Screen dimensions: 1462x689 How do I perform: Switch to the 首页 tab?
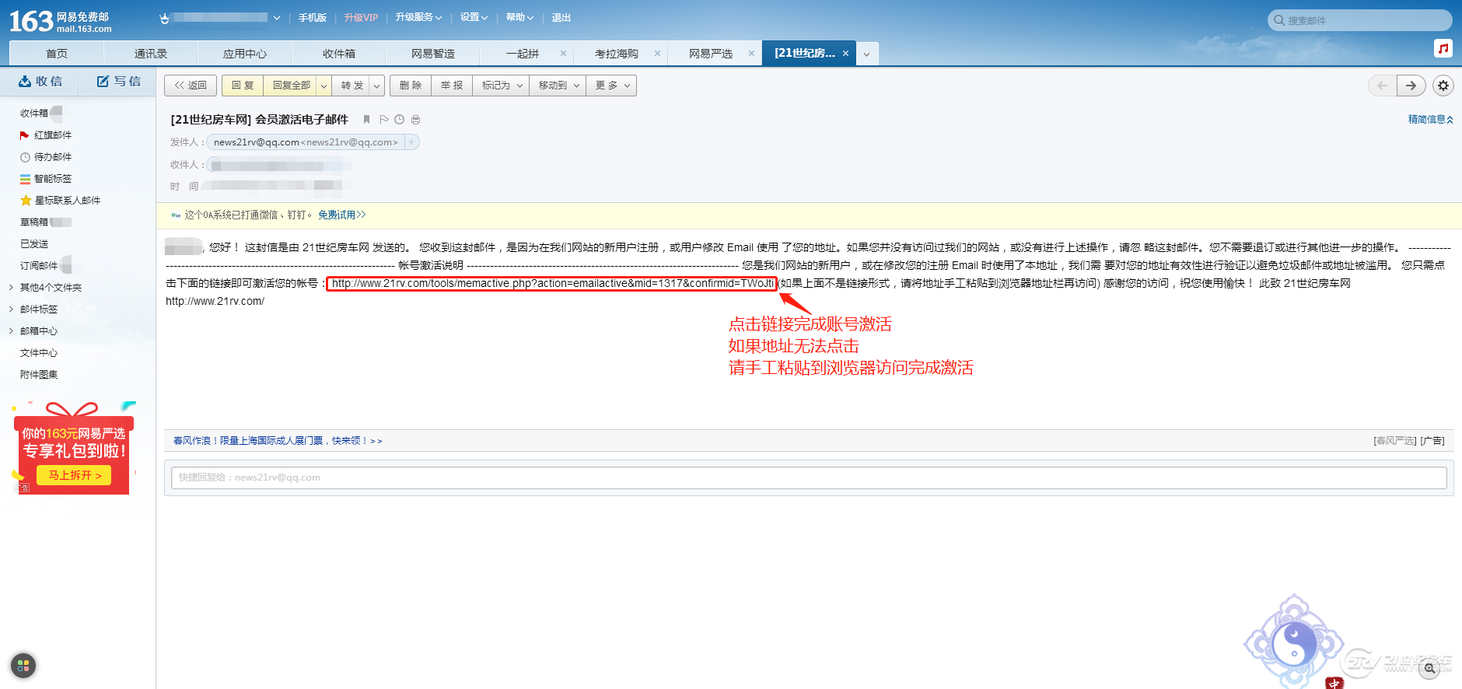pyautogui.click(x=56, y=54)
